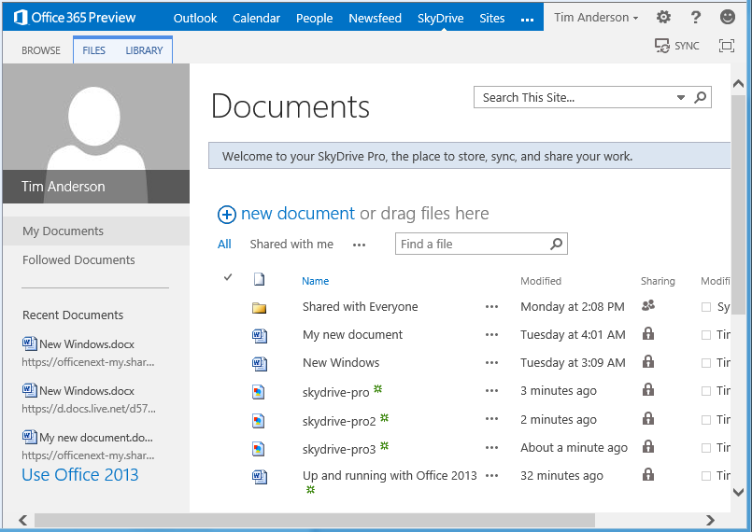The height and width of the screenshot is (532, 752).
Task: Click the image icon for skydrive-pro3
Action: coord(259,449)
